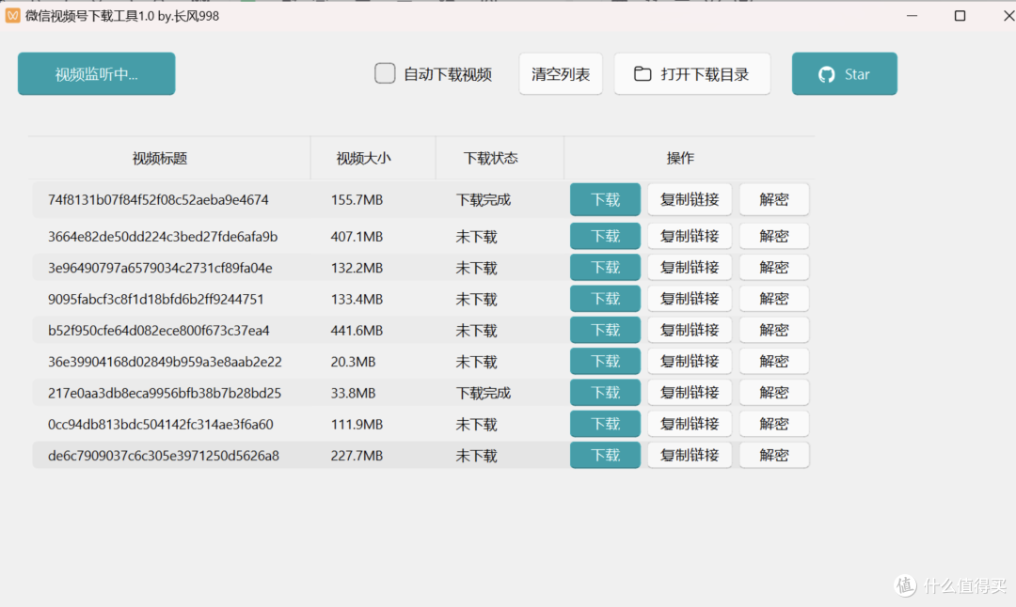Download video 3664e82de50dd224c3bed27fde6afa9b

click(605, 236)
